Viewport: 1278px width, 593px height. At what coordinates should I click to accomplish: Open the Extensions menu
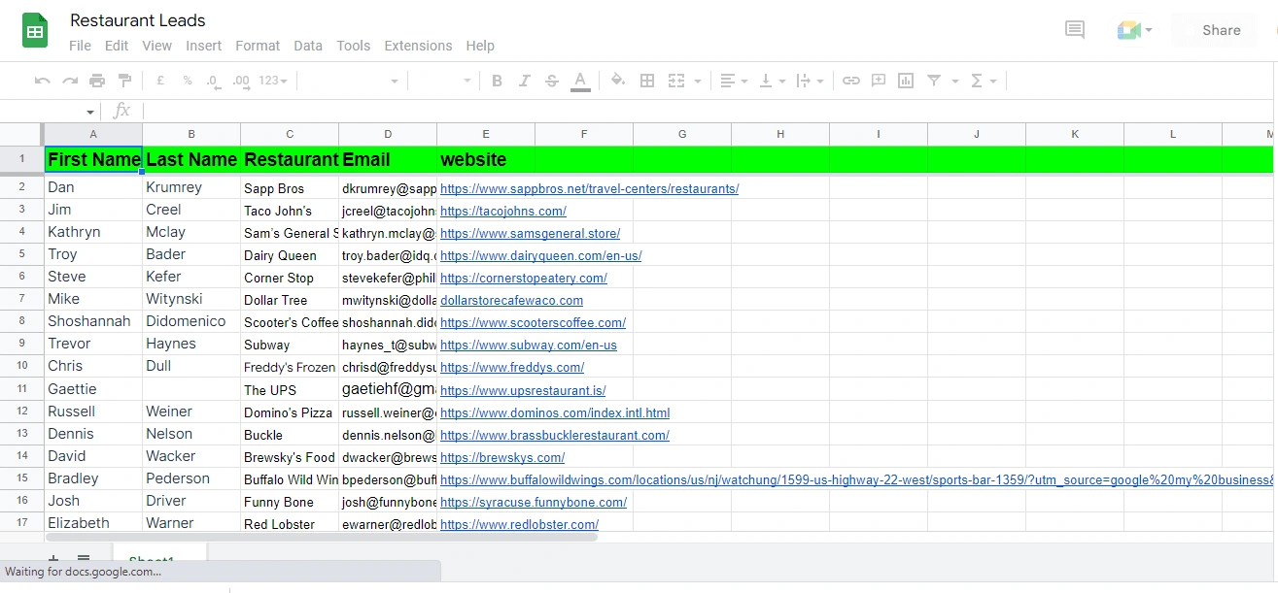(418, 46)
